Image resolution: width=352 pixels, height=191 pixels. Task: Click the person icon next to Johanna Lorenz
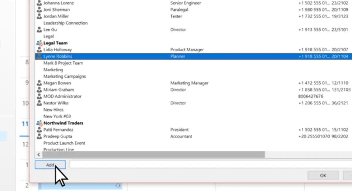[39, 3]
